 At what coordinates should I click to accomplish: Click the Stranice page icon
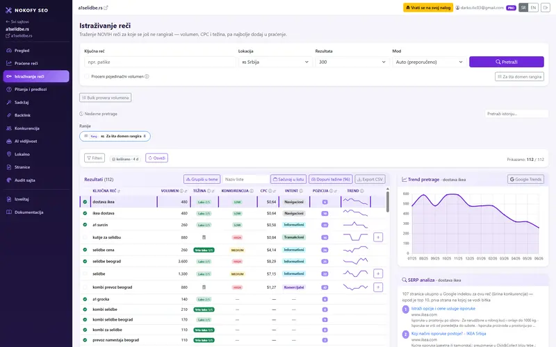coord(9,167)
